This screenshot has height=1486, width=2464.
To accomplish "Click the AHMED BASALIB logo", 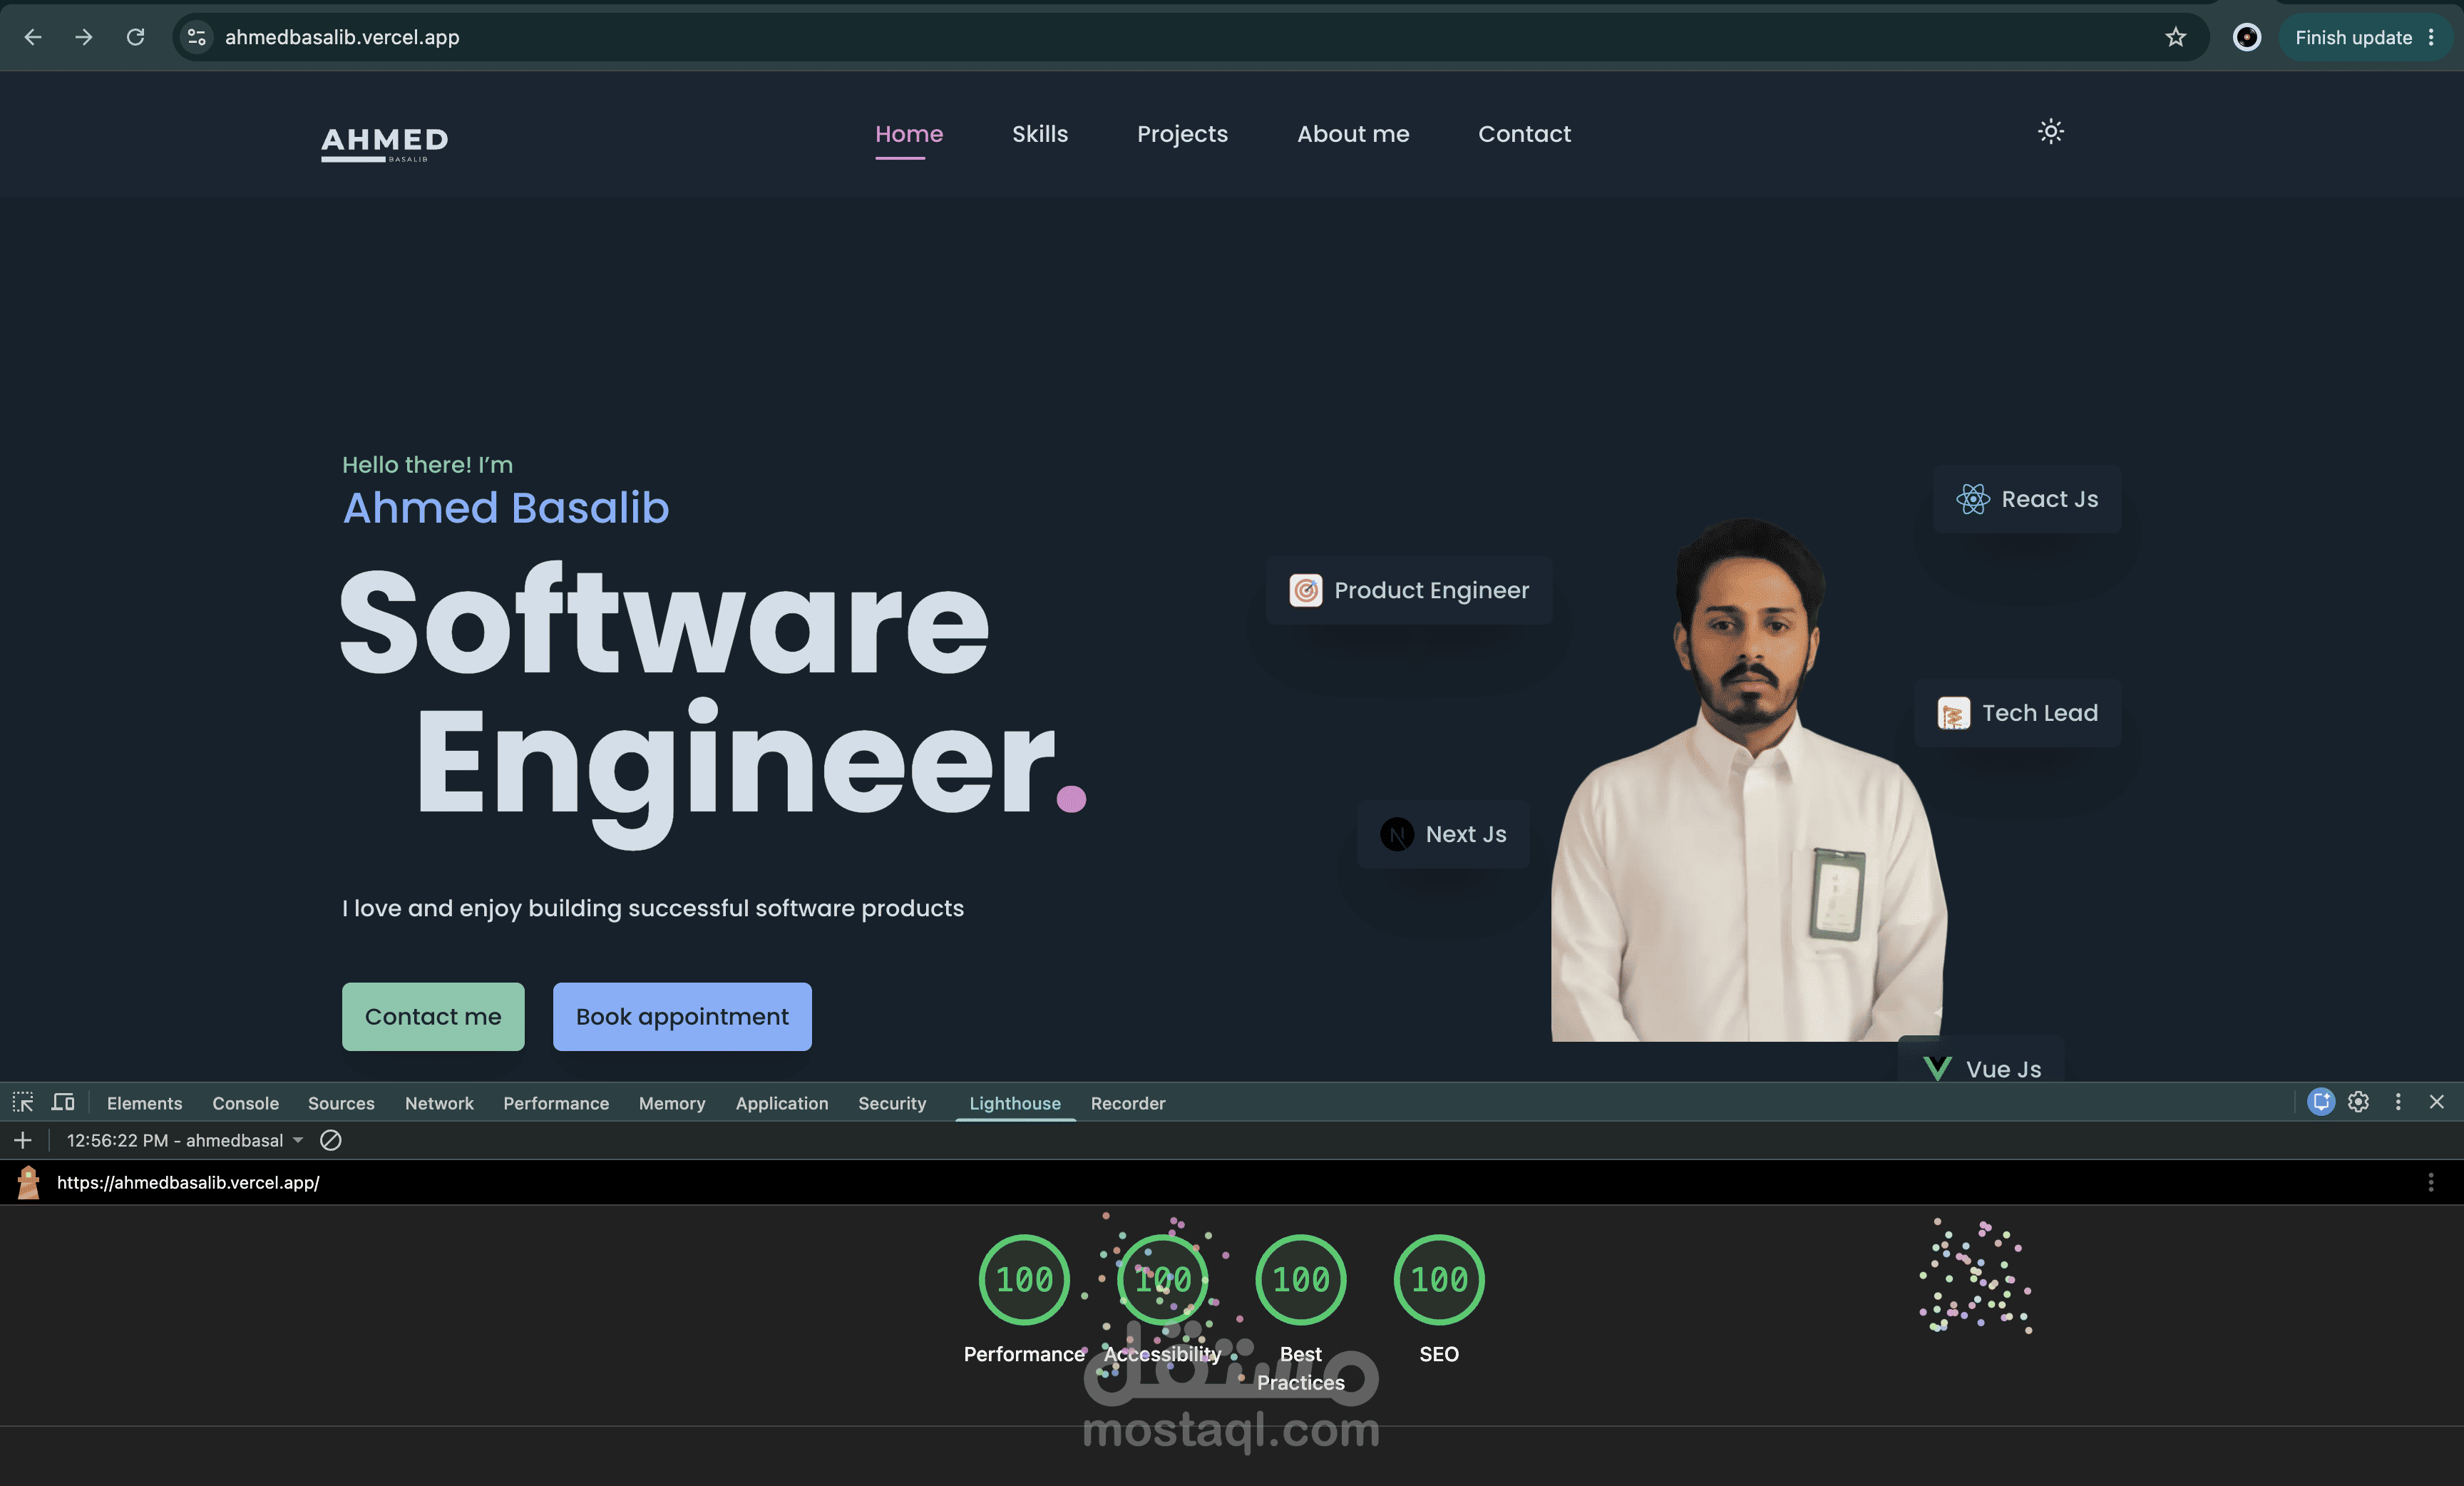I will click(385, 144).
